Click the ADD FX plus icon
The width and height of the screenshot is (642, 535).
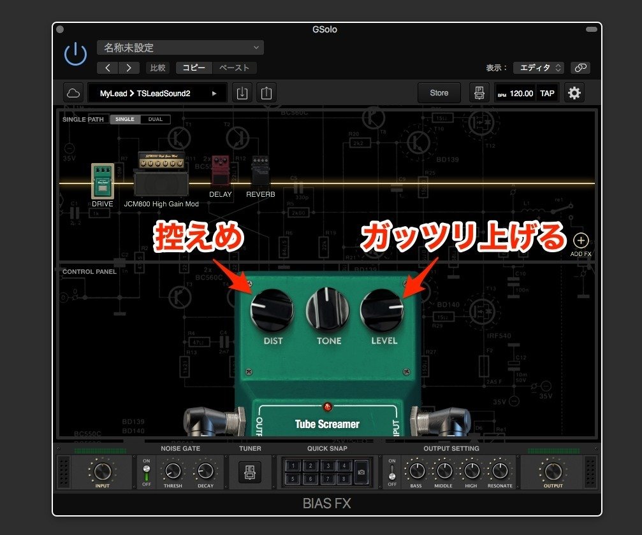click(x=581, y=241)
